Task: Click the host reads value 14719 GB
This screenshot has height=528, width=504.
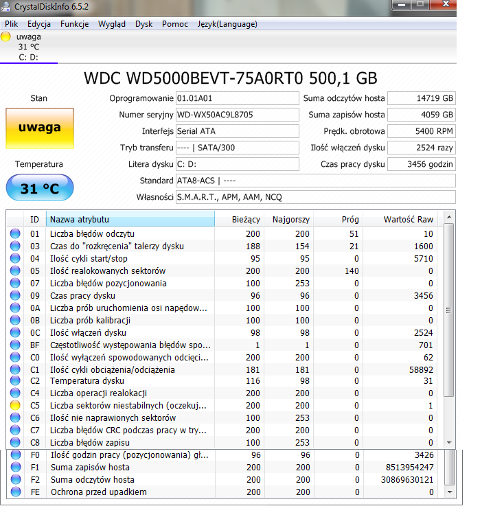Action: [x=422, y=98]
